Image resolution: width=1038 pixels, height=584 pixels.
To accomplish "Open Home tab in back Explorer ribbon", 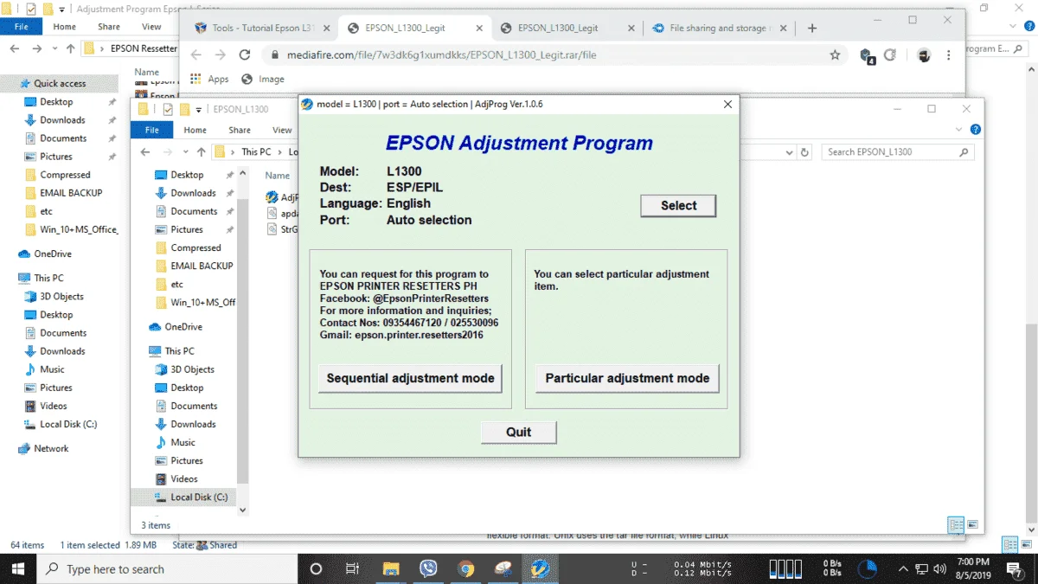I will [x=64, y=27].
